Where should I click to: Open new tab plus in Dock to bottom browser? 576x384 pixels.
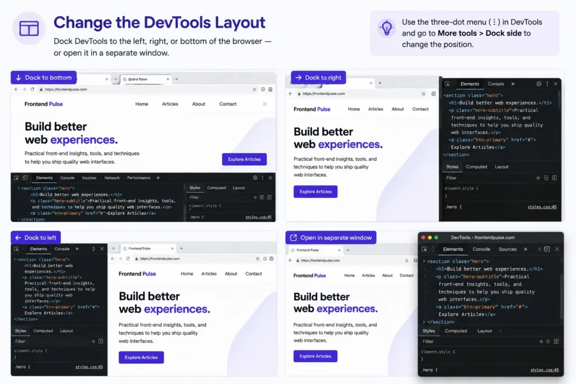pos(177,79)
